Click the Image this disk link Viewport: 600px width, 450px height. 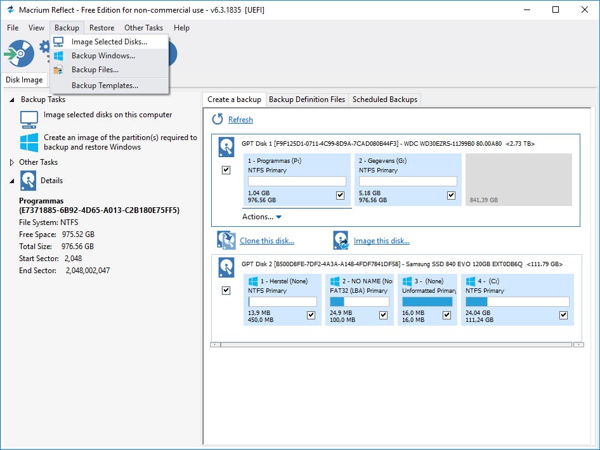381,241
